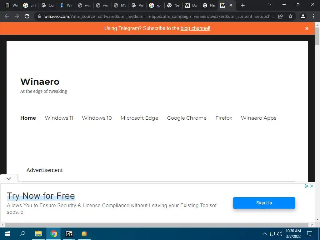The height and width of the screenshot is (240, 320).
Task: Click the soos.io ad link
Action: [15, 212]
